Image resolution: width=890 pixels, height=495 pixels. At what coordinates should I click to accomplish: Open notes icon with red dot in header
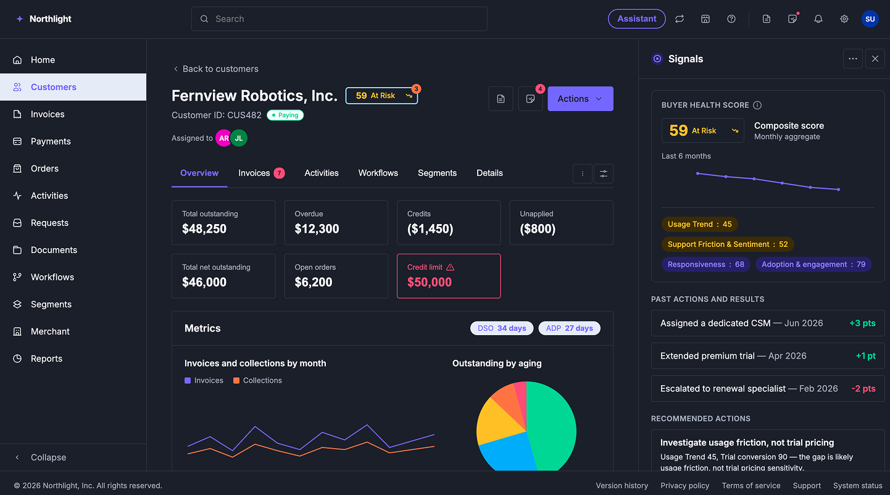coord(792,19)
